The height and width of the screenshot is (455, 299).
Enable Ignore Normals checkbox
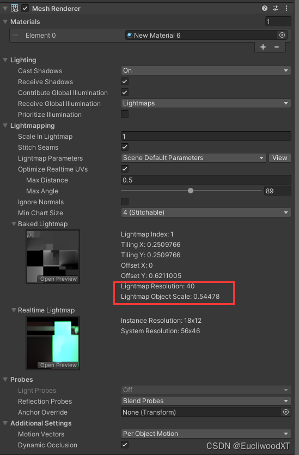point(125,202)
